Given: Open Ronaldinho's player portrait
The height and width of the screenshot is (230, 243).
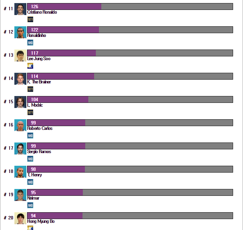Looking at the screenshot, I should (20, 32).
